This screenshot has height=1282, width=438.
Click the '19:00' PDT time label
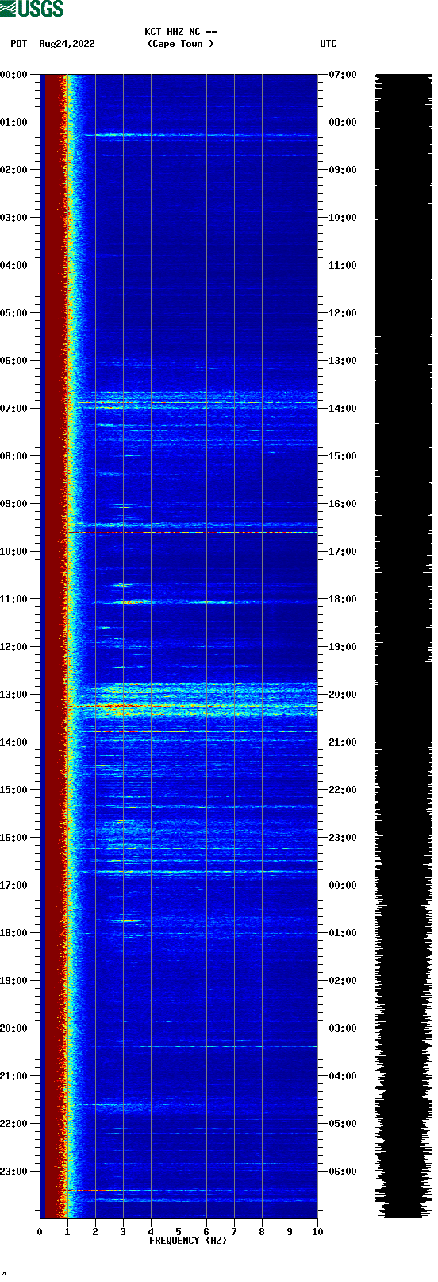pyautogui.click(x=13, y=981)
